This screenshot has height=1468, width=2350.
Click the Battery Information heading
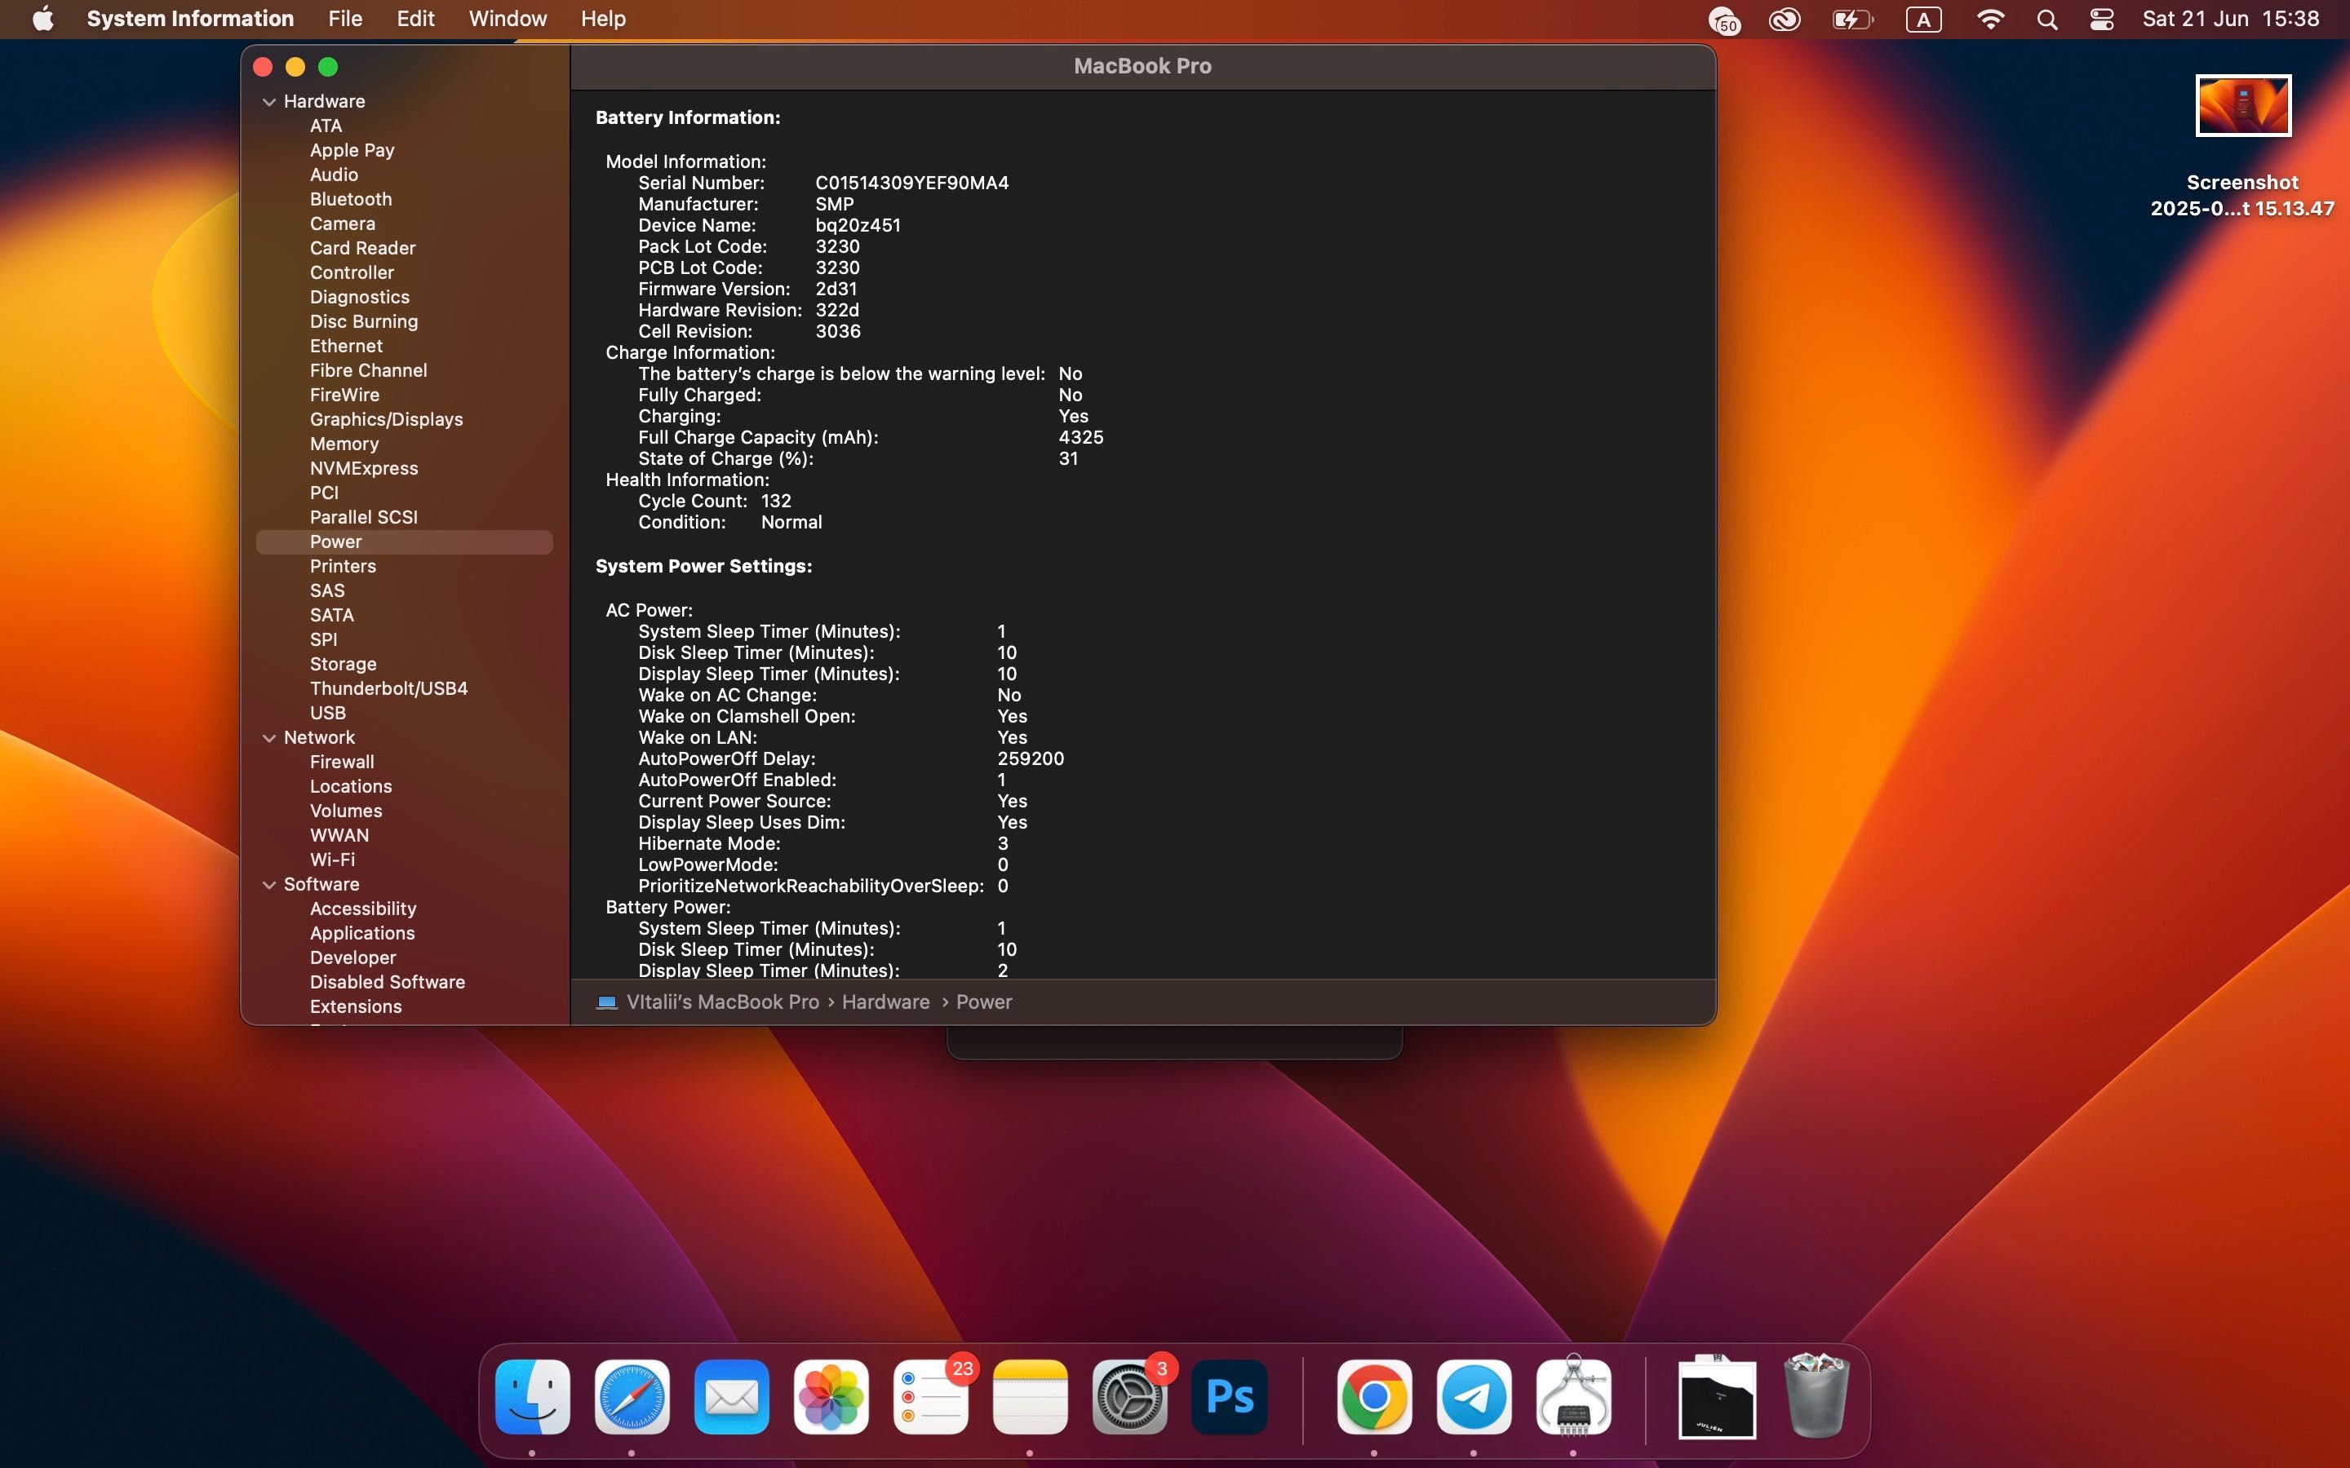coord(688,117)
